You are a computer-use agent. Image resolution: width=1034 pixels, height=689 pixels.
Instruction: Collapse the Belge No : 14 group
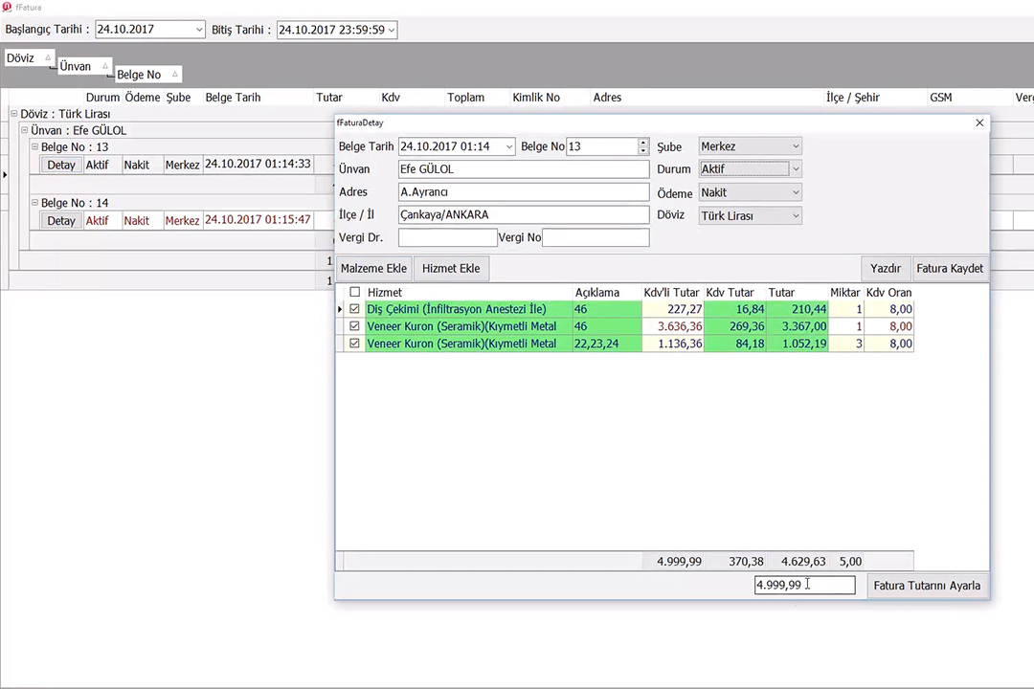(x=35, y=203)
